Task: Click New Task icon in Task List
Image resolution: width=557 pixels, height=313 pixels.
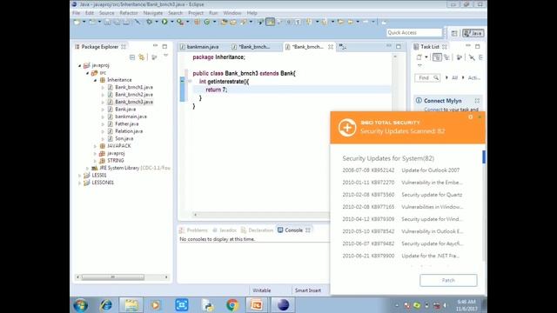Action: tap(419, 57)
